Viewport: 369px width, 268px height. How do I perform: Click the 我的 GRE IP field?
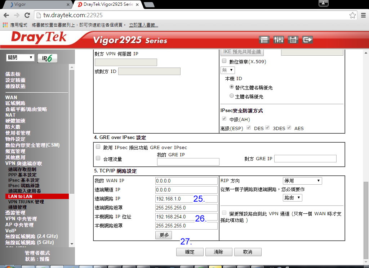[188, 162]
